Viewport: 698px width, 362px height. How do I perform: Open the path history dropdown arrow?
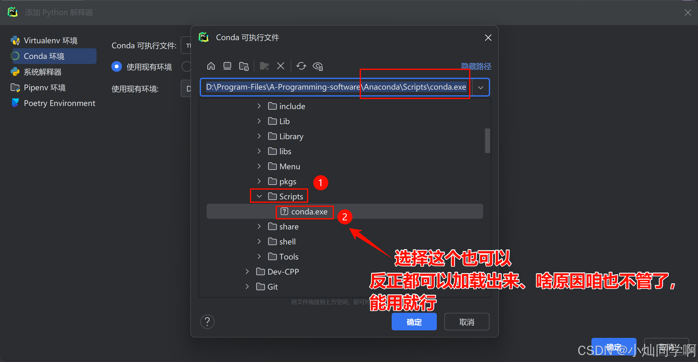[481, 87]
